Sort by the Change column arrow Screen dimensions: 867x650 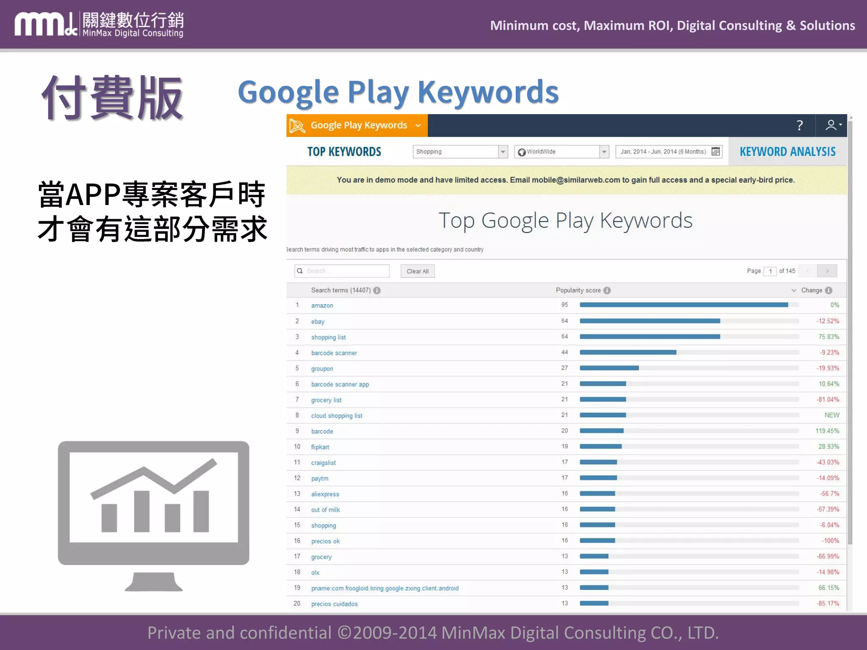794,290
